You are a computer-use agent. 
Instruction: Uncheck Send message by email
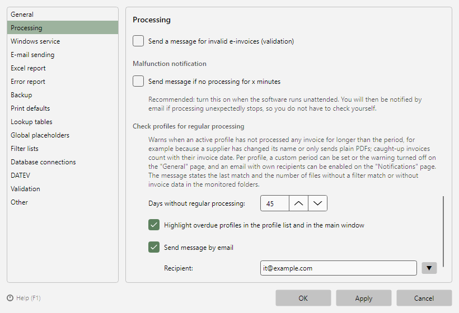point(154,247)
